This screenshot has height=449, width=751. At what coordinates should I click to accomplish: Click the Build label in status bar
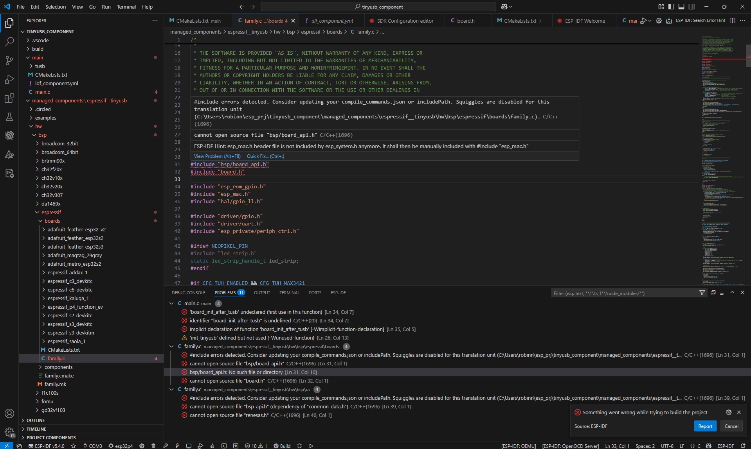click(x=282, y=446)
